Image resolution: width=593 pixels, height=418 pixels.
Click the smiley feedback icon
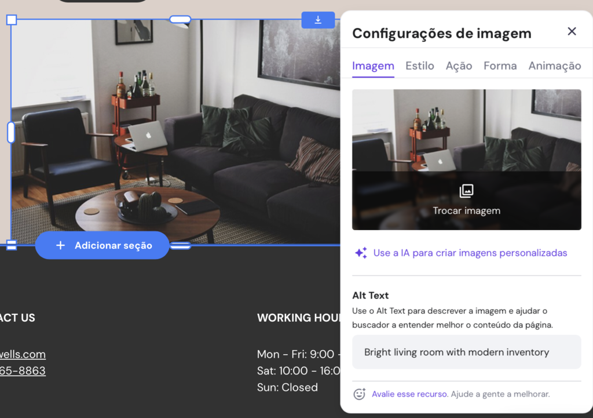(359, 394)
